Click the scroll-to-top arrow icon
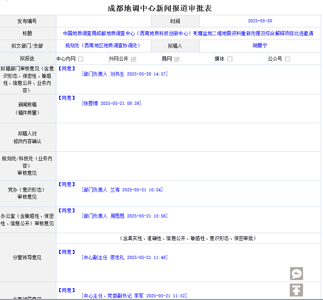The image size is (323, 300). coord(296,290)
